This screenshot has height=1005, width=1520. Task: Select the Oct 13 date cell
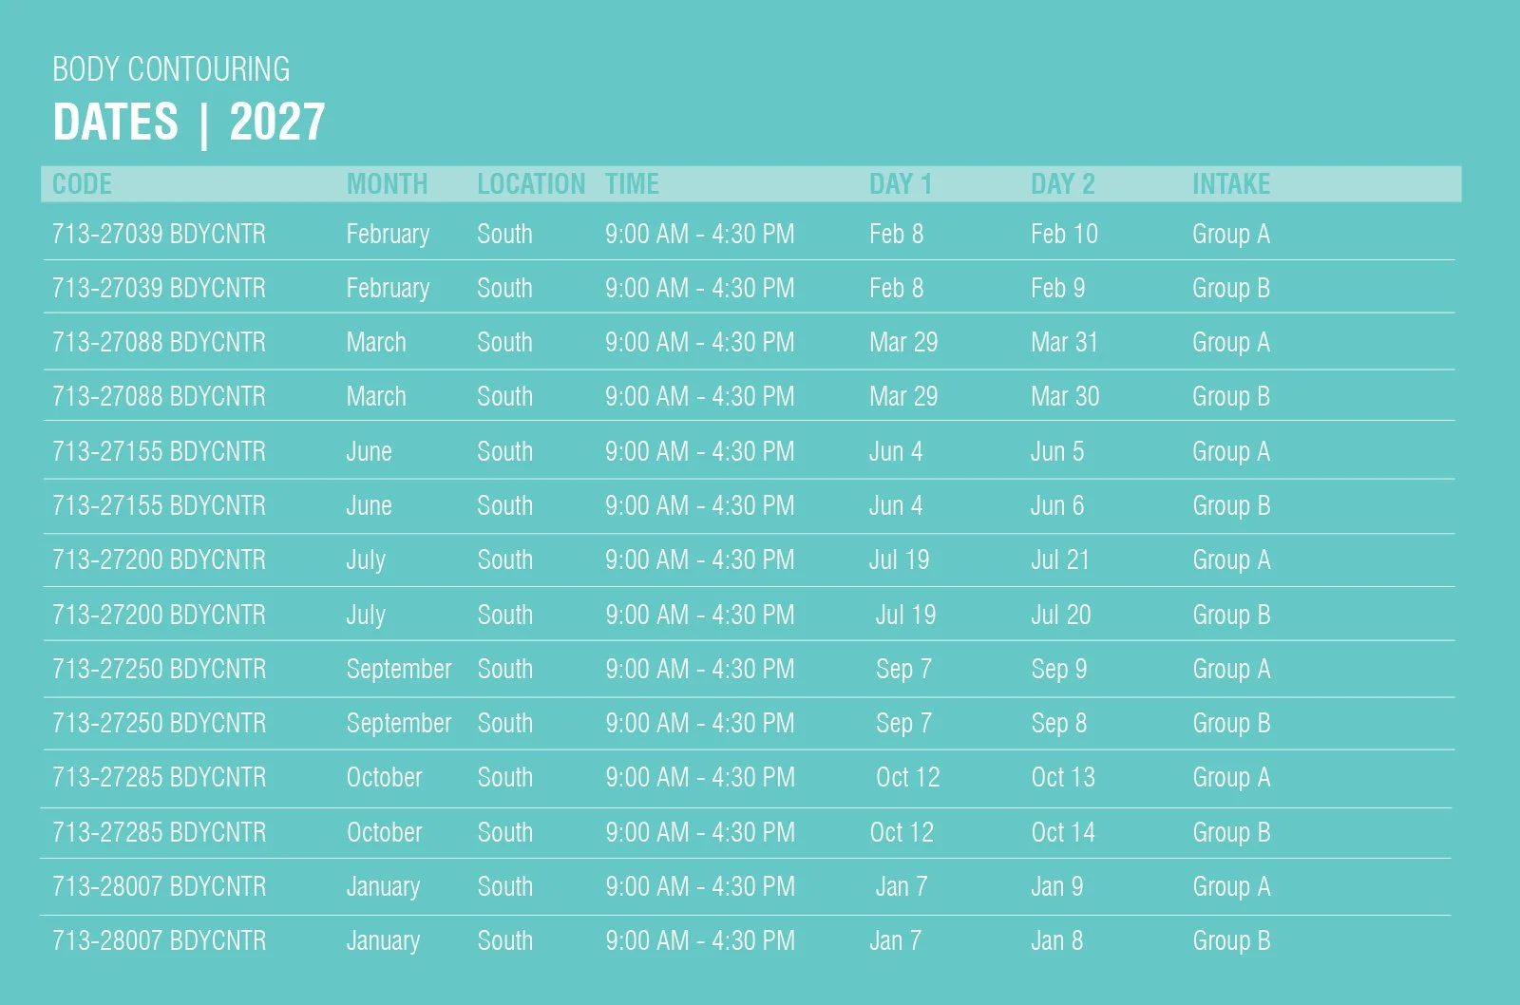coord(1063,777)
